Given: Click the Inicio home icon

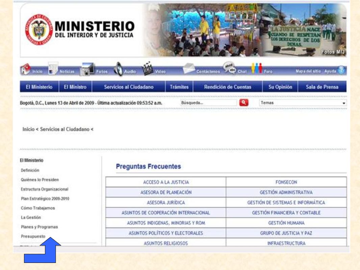Looking at the screenshot, I should point(25,69).
